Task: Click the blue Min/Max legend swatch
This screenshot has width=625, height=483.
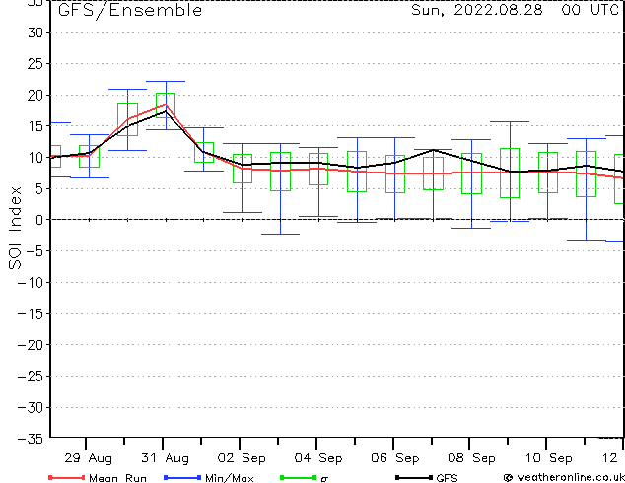Action: (182, 477)
